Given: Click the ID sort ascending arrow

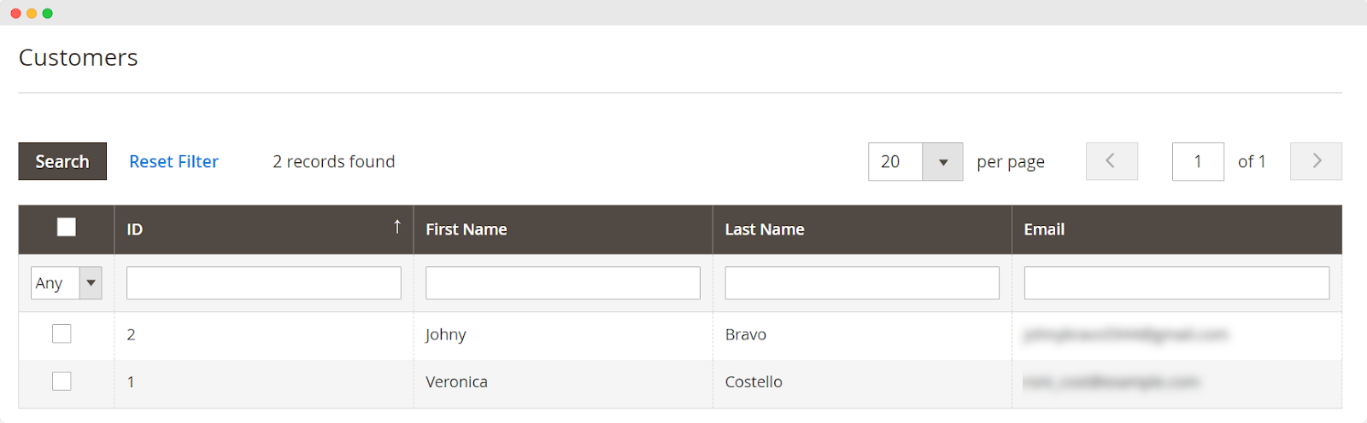Looking at the screenshot, I should pos(397,227).
